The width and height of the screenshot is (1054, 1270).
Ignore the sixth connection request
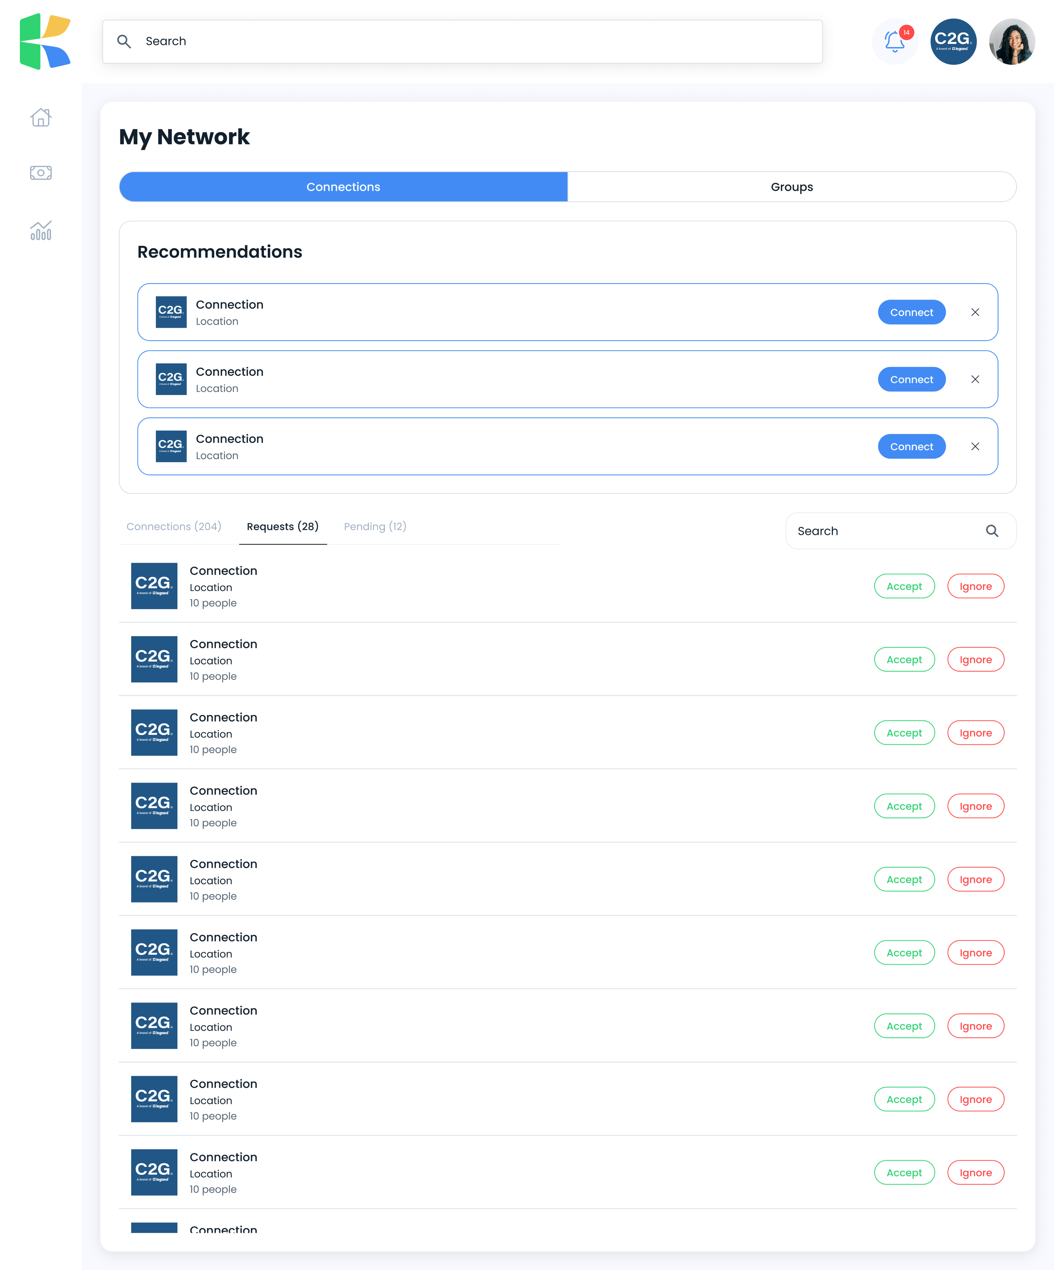pyautogui.click(x=975, y=952)
